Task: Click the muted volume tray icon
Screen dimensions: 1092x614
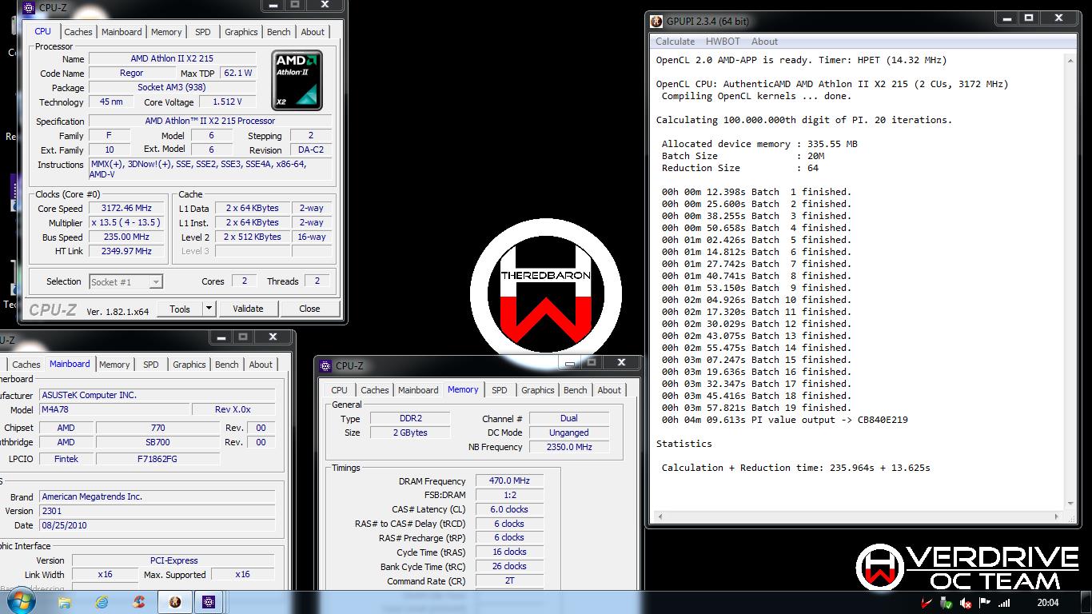Action: click(x=966, y=603)
